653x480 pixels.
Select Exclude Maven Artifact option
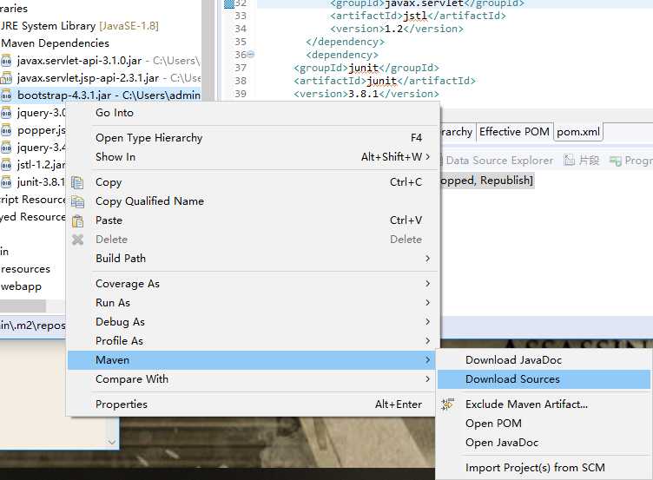tap(544, 404)
